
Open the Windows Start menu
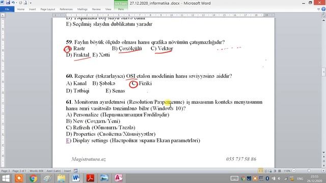click(6, 178)
